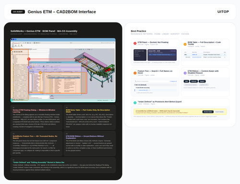
Task: Click the Search components input field
Action: (151, 81)
